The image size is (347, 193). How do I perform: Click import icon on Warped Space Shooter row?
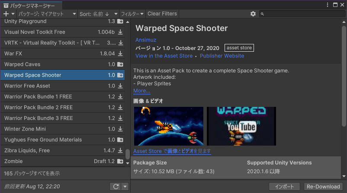point(120,75)
